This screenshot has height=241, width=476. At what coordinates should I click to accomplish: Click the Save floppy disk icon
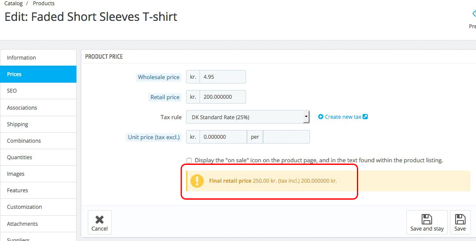[460, 219]
